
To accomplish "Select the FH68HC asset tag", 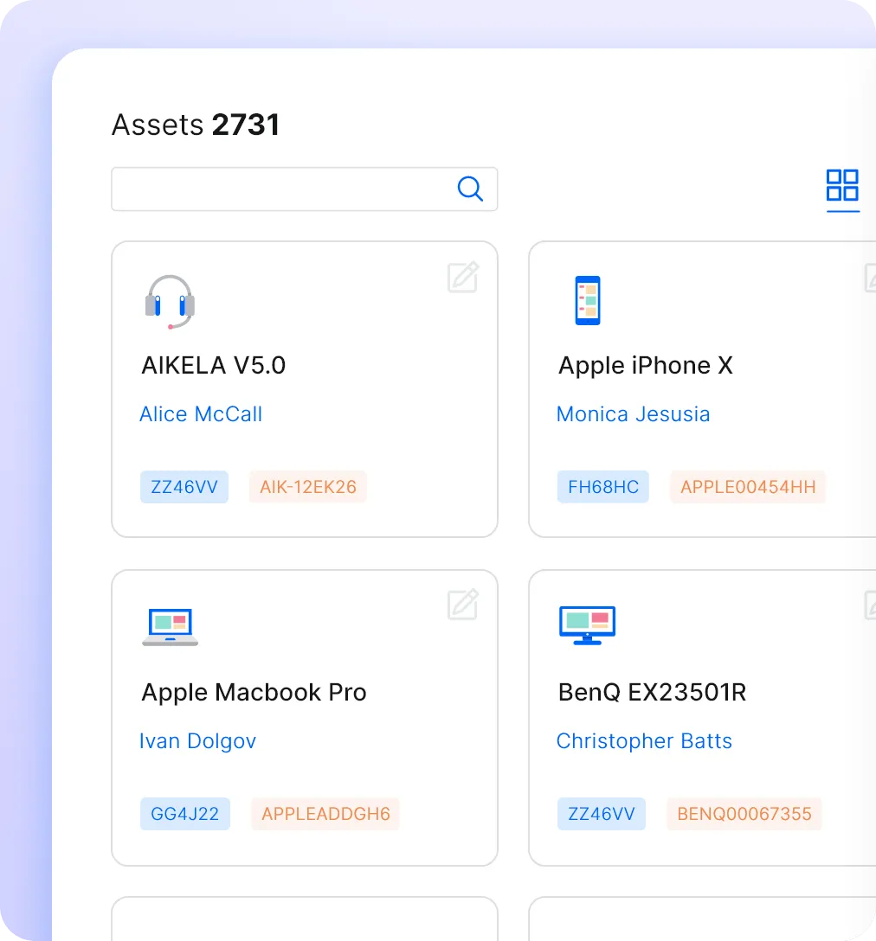I will 603,487.
